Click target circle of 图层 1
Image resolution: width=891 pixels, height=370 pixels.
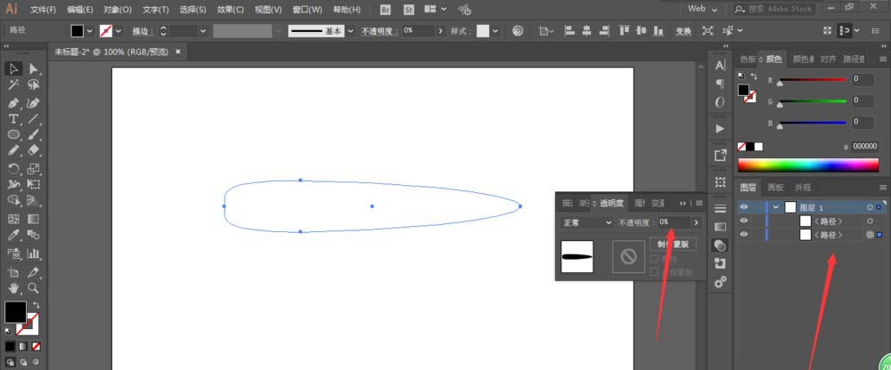pos(870,207)
